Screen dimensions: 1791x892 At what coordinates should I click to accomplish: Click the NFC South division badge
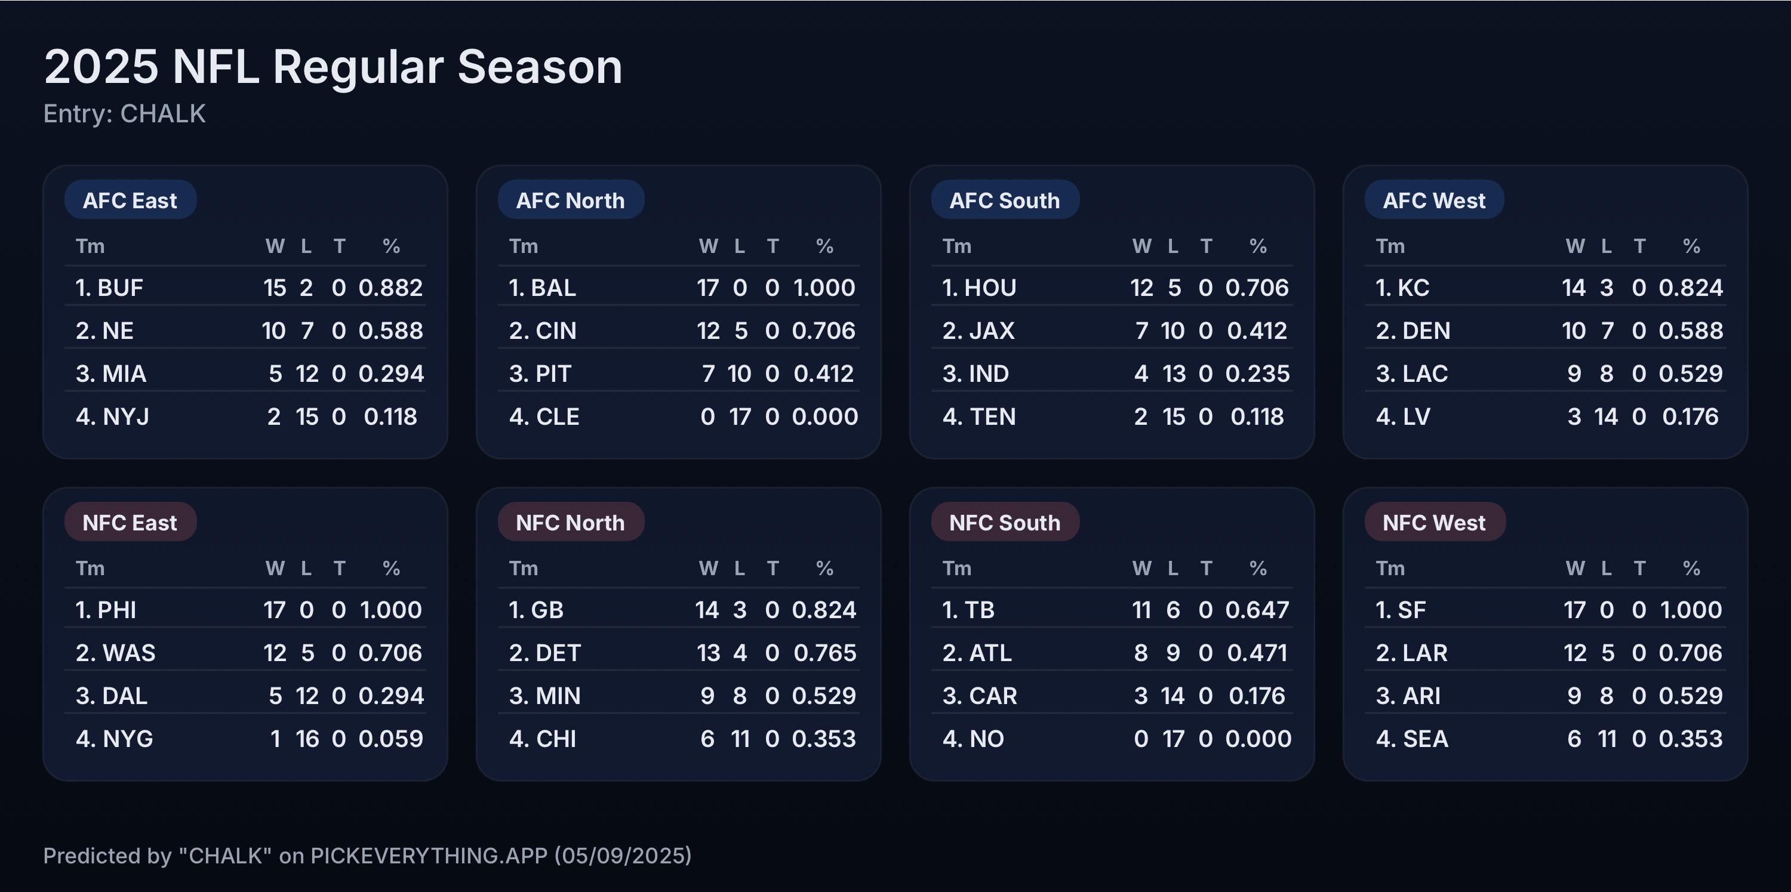click(x=1005, y=523)
